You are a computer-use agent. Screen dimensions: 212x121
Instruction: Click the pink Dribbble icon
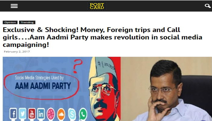(51, 114)
